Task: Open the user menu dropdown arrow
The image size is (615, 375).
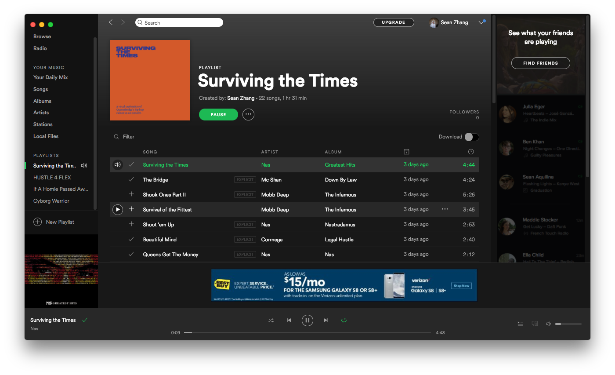Action: point(481,23)
